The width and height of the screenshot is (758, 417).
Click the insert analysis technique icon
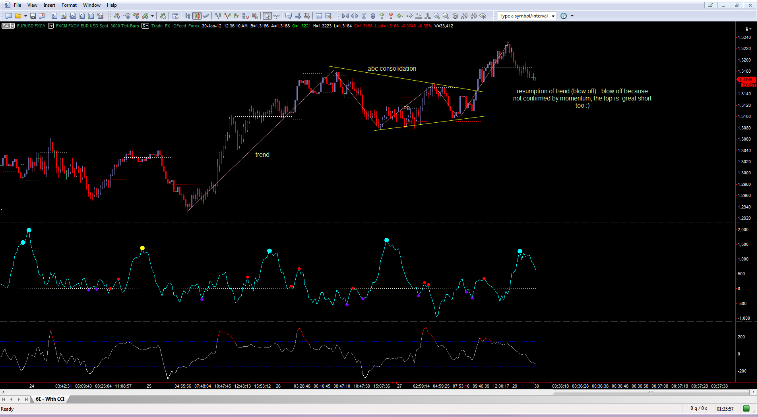click(x=126, y=16)
